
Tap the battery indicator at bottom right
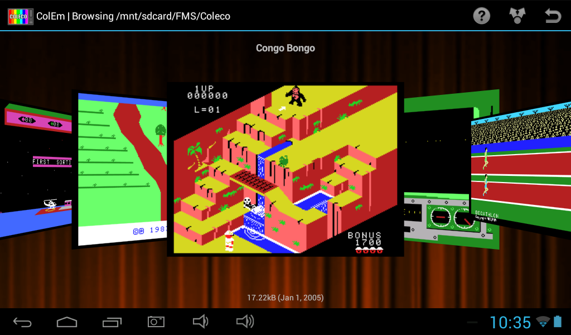[x=558, y=322]
